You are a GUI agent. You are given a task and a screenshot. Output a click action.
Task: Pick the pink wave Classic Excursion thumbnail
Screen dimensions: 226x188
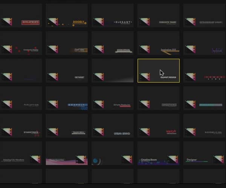67,153
